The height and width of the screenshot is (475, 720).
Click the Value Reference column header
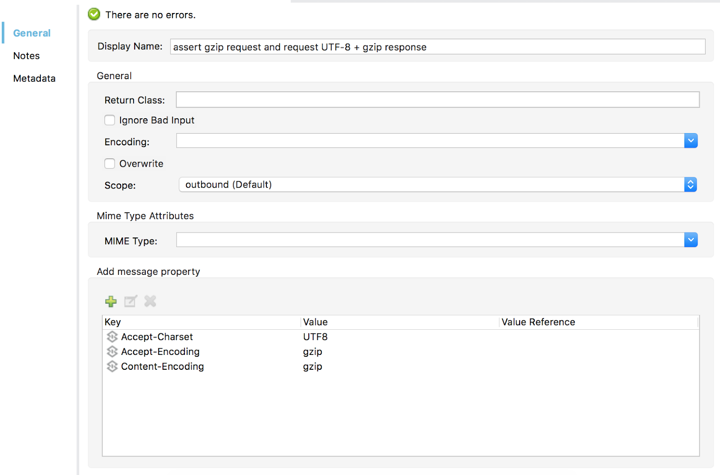538,322
